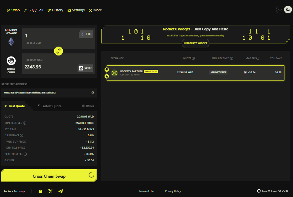Open Settings from top navigation

(76, 10)
